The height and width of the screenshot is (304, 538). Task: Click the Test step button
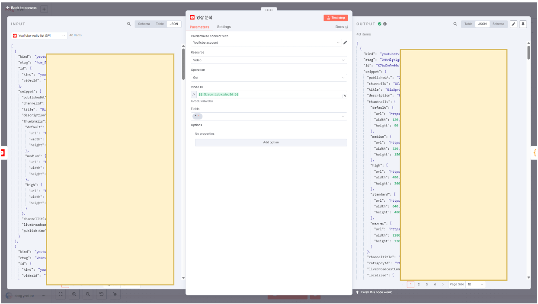click(336, 18)
